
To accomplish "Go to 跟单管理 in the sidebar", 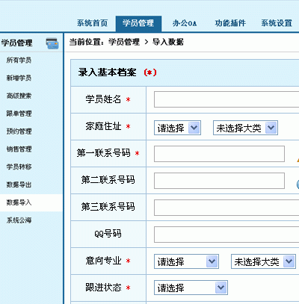I will (19, 114).
